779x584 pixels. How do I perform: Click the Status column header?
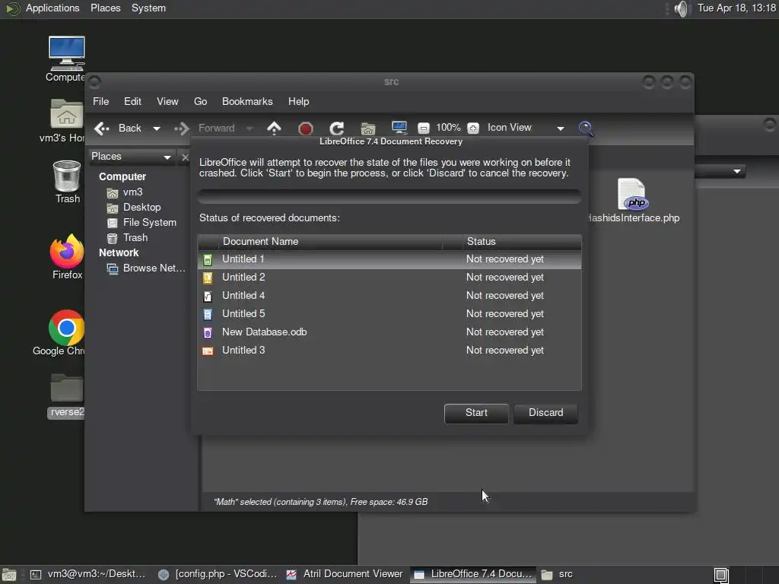pos(522,242)
